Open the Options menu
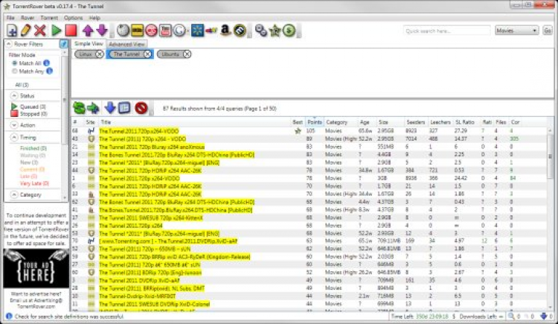This screenshot has width=558, height=324. pyautogui.click(x=74, y=17)
